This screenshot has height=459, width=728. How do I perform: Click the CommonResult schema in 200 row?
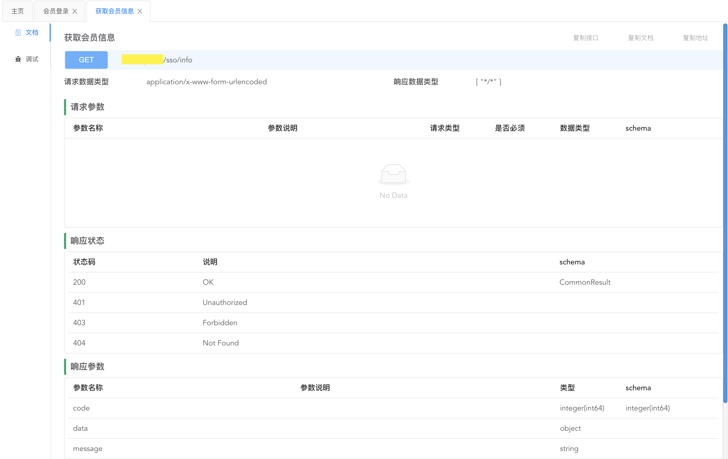click(x=585, y=282)
